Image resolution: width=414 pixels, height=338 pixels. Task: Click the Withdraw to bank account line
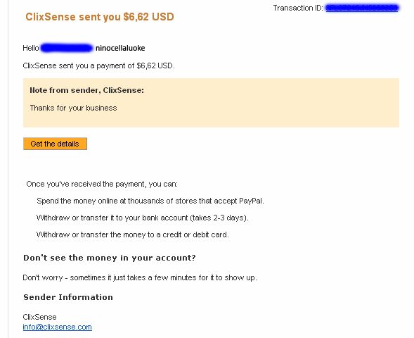tap(142, 218)
